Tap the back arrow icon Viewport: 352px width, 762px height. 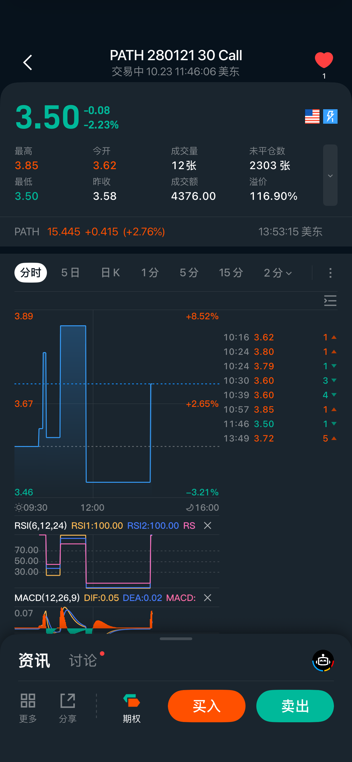(28, 63)
